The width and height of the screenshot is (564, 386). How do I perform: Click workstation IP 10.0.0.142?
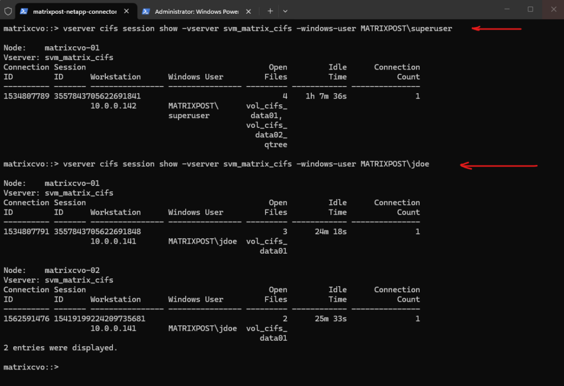point(113,106)
